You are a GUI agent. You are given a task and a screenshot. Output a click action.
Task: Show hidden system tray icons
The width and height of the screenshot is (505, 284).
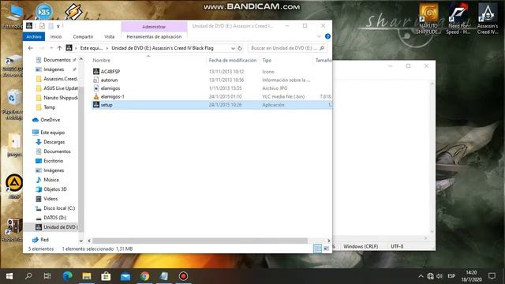point(421,276)
